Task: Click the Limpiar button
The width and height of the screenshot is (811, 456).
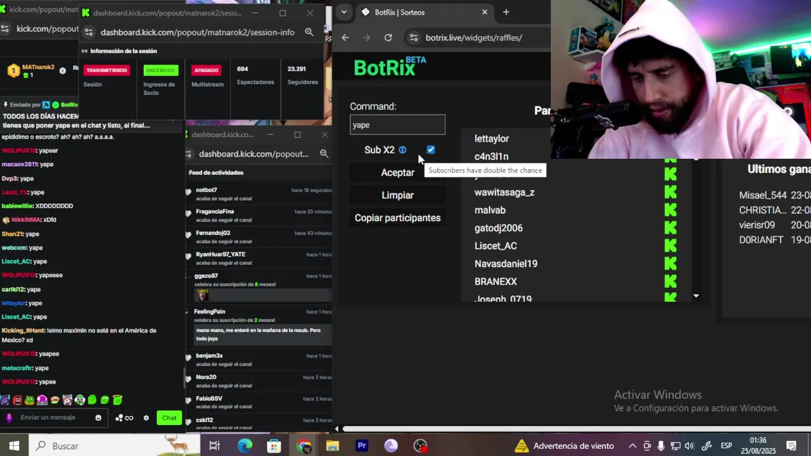Action: (x=398, y=195)
